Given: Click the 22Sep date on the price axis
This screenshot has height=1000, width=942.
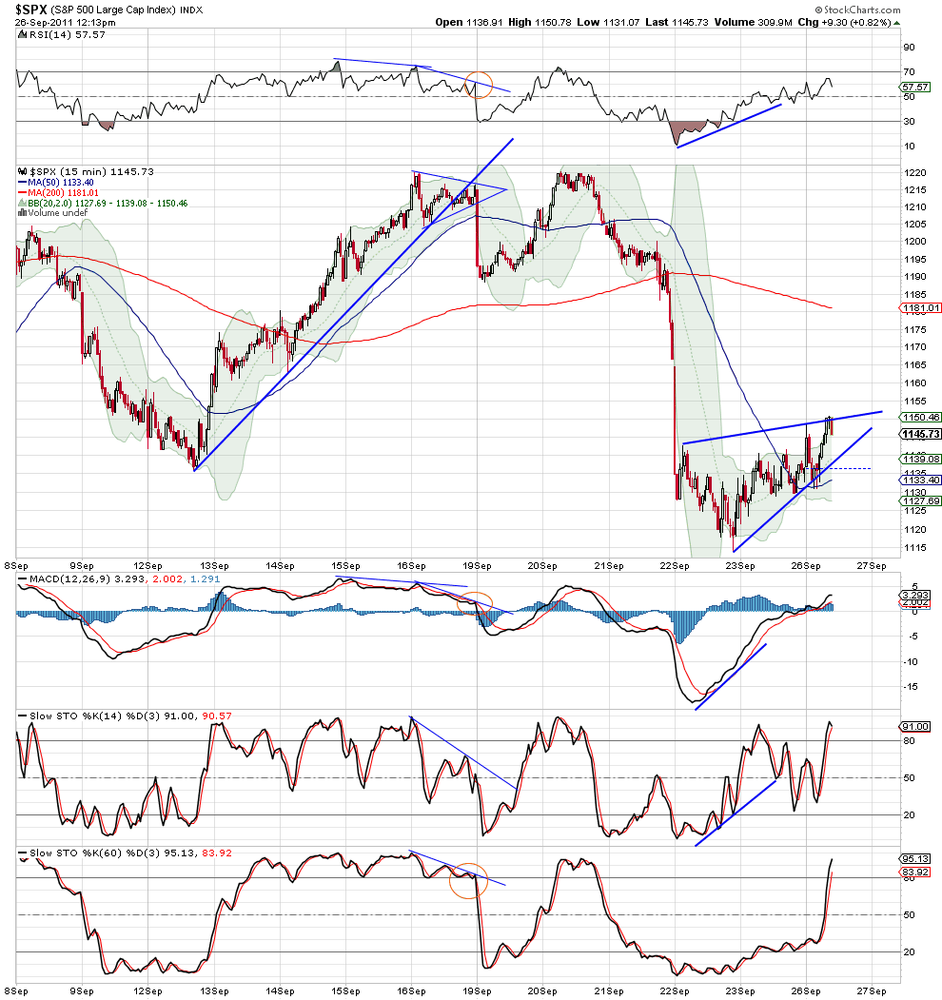Looking at the screenshot, I should click(x=675, y=565).
